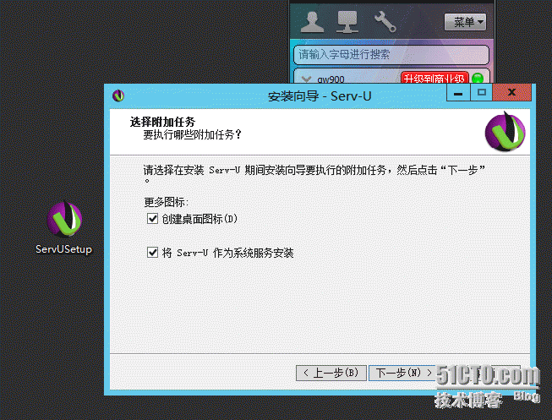
Task: Click the contacts person icon in background window
Action: click(x=312, y=22)
